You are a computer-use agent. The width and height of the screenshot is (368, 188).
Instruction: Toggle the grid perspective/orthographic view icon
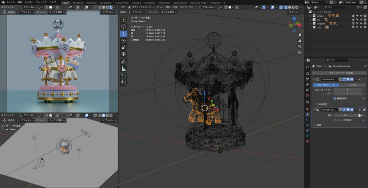coord(300,52)
